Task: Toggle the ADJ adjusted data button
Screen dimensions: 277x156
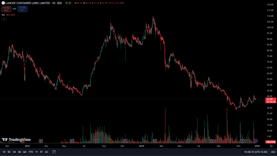Action: click(x=273, y=152)
